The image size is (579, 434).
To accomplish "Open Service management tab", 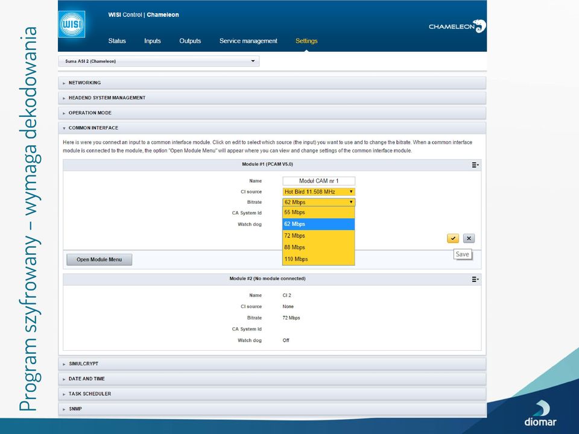I will click(x=248, y=41).
